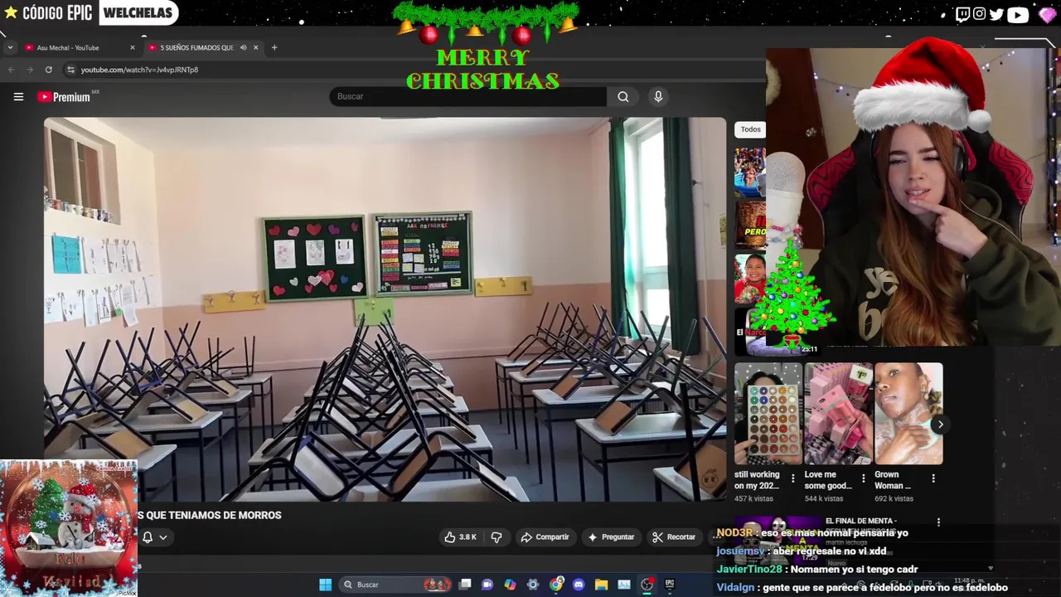This screenshot has height=597, width=1061.
Task: Expand the tab search dropdown arrow
Action: click(x=10, y=47)
